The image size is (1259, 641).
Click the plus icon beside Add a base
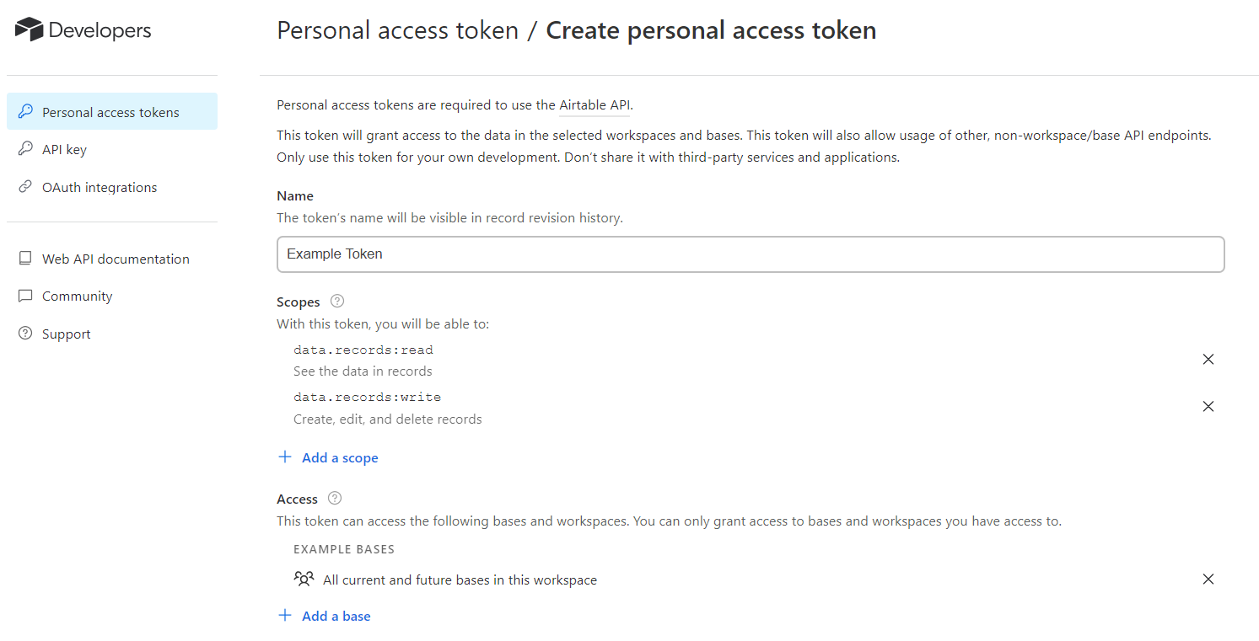coord(285,616)
